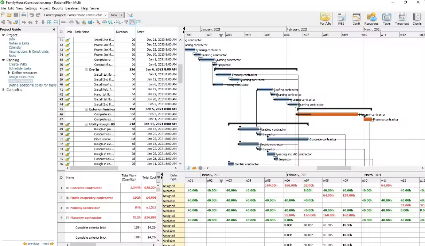Open the Resources view icon
425x246 pixels.
[371, 19]
